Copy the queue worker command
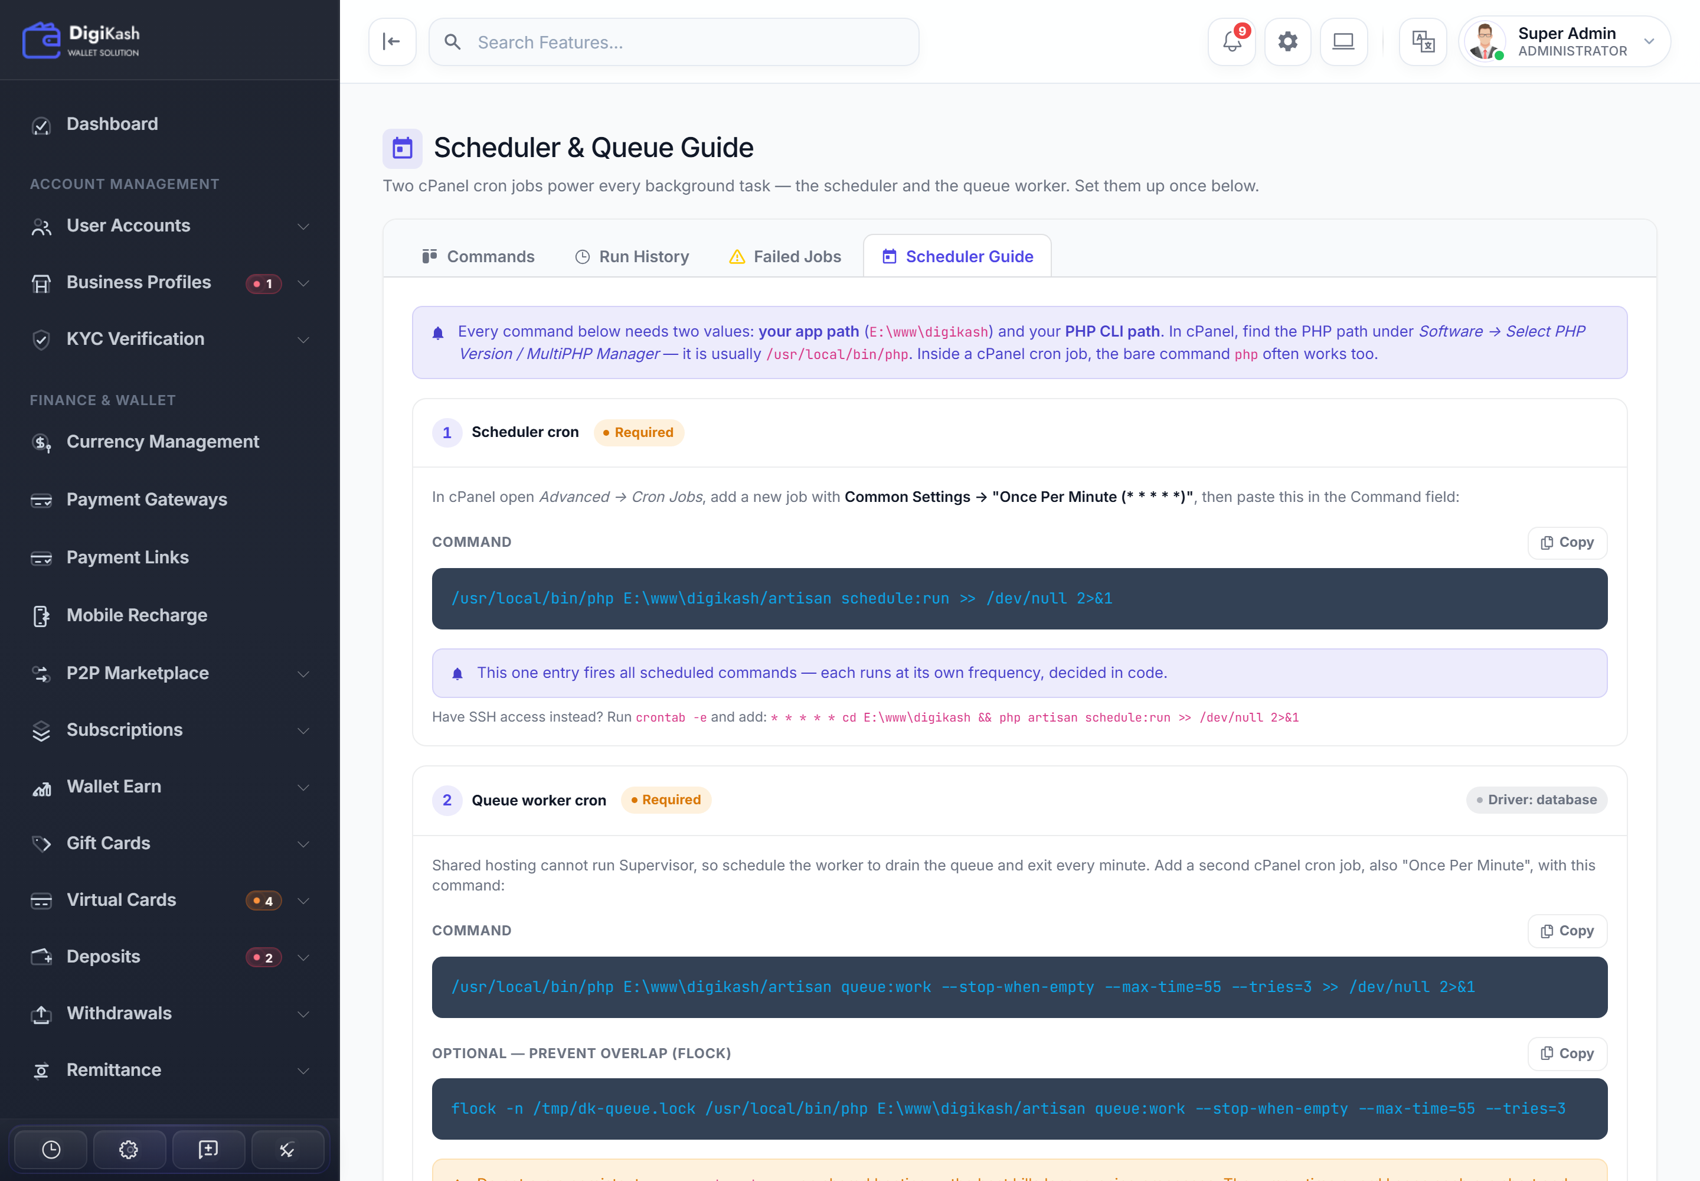1700x1181 pixels. click(1567, 931)
